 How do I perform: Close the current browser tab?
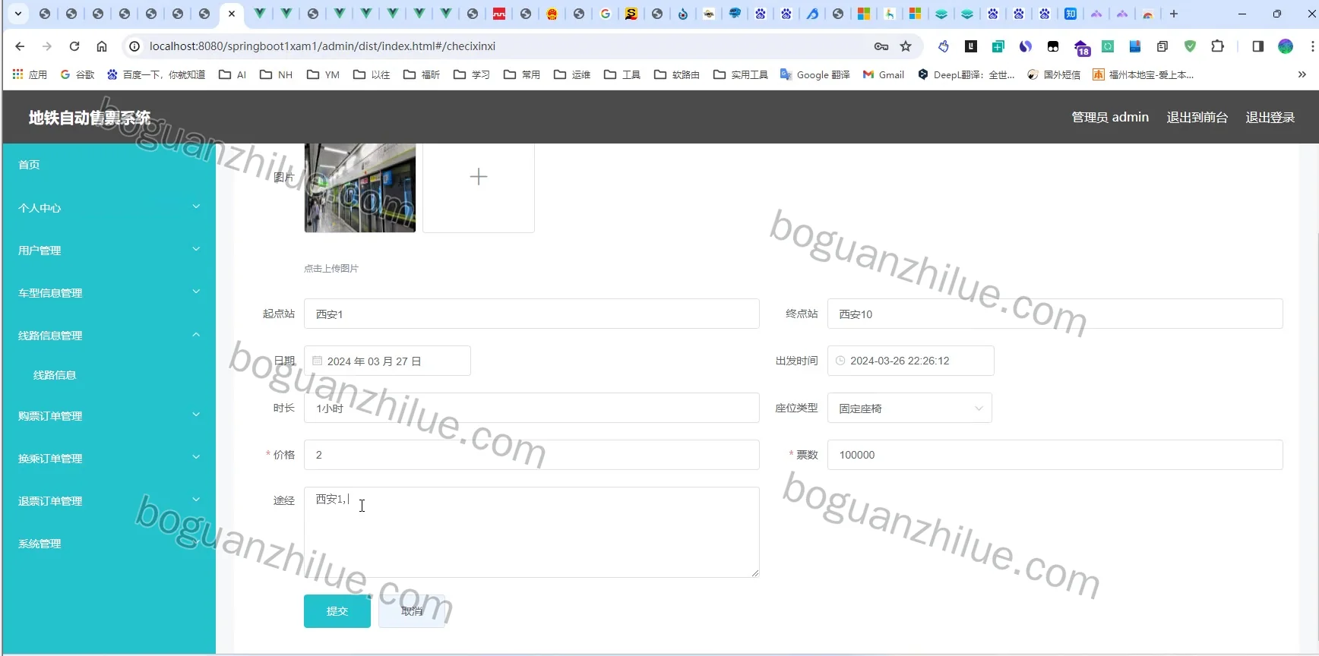pos(232,14)
